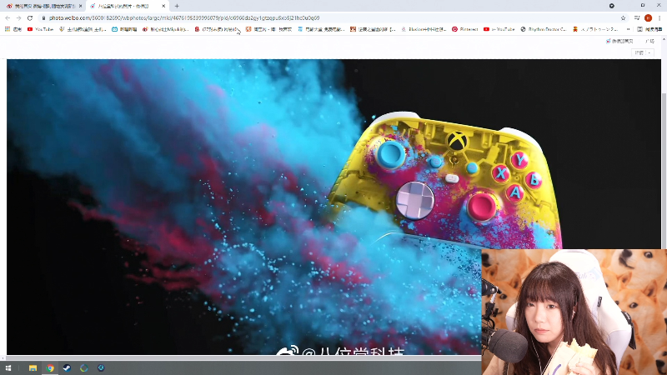Bookmark this page with the star icon
The height and width of the screenshot is (375, 667).
623,17
